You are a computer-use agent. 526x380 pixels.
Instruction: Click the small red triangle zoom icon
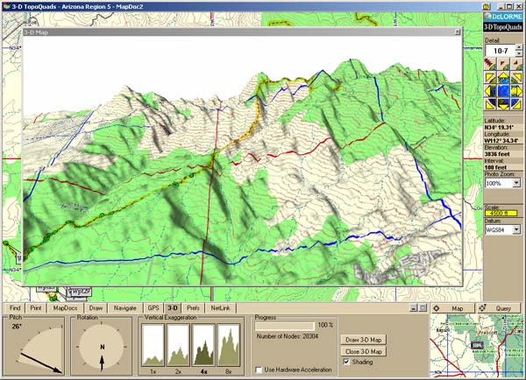pyautogui.click(x=516, y=64)
